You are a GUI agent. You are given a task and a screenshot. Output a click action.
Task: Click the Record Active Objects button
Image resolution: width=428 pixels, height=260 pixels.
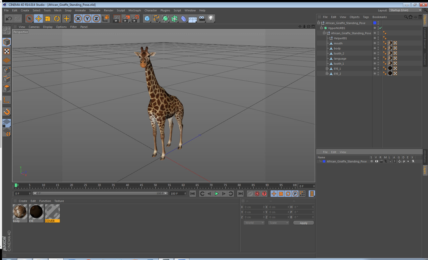coord(250,194)
